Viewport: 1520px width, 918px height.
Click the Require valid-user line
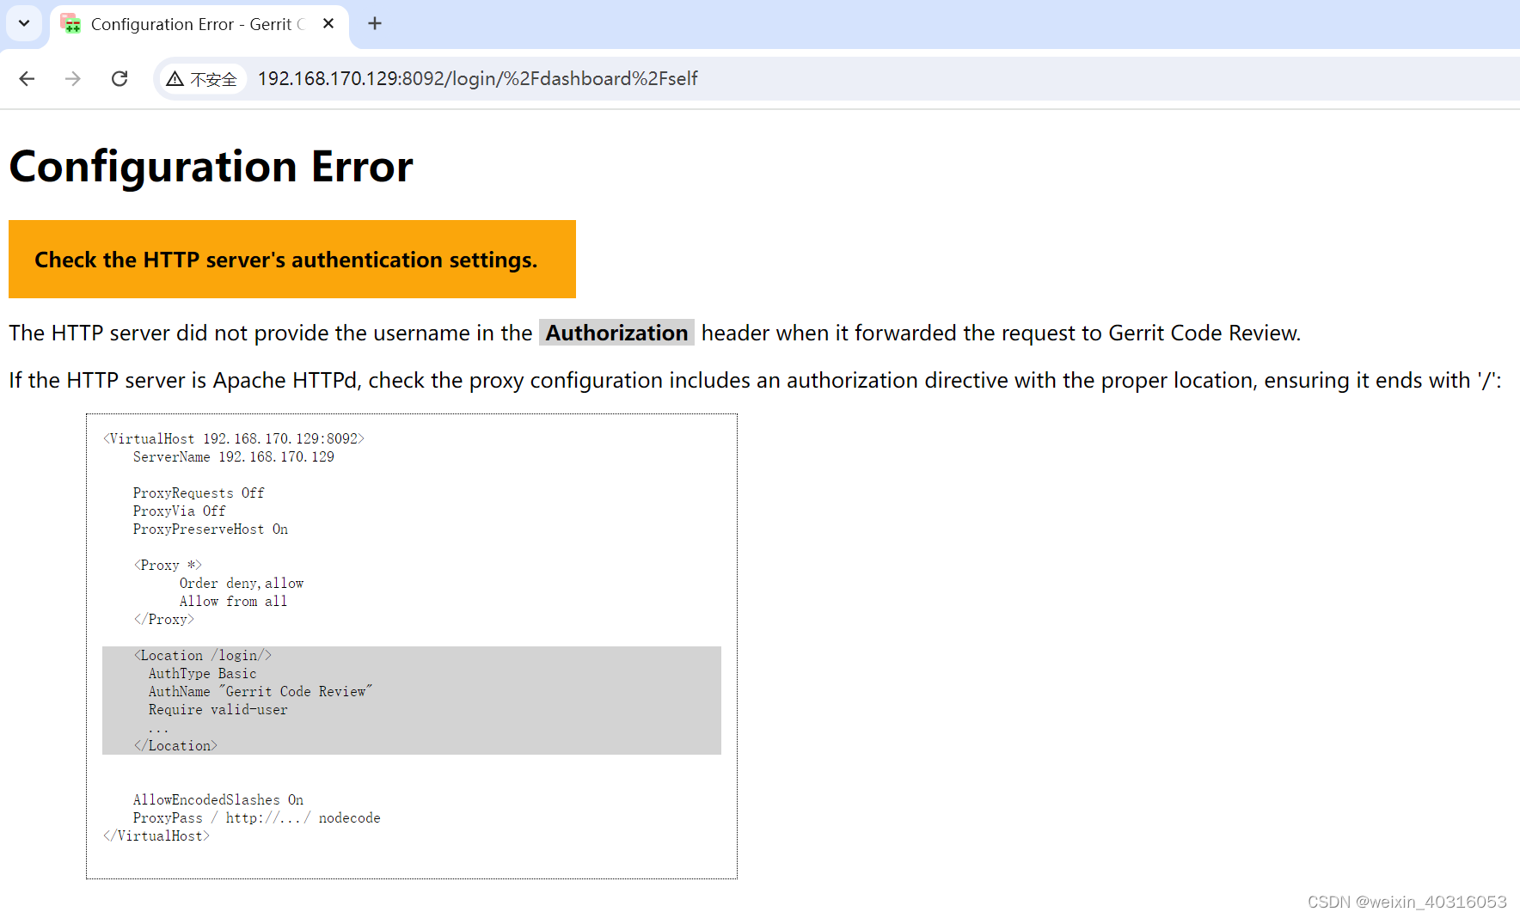click(218, 709)
